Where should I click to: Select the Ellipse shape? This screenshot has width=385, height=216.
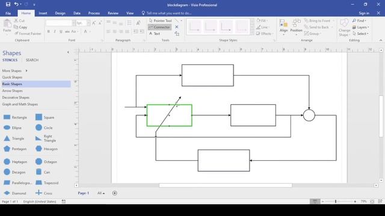(x=13, y=128)
